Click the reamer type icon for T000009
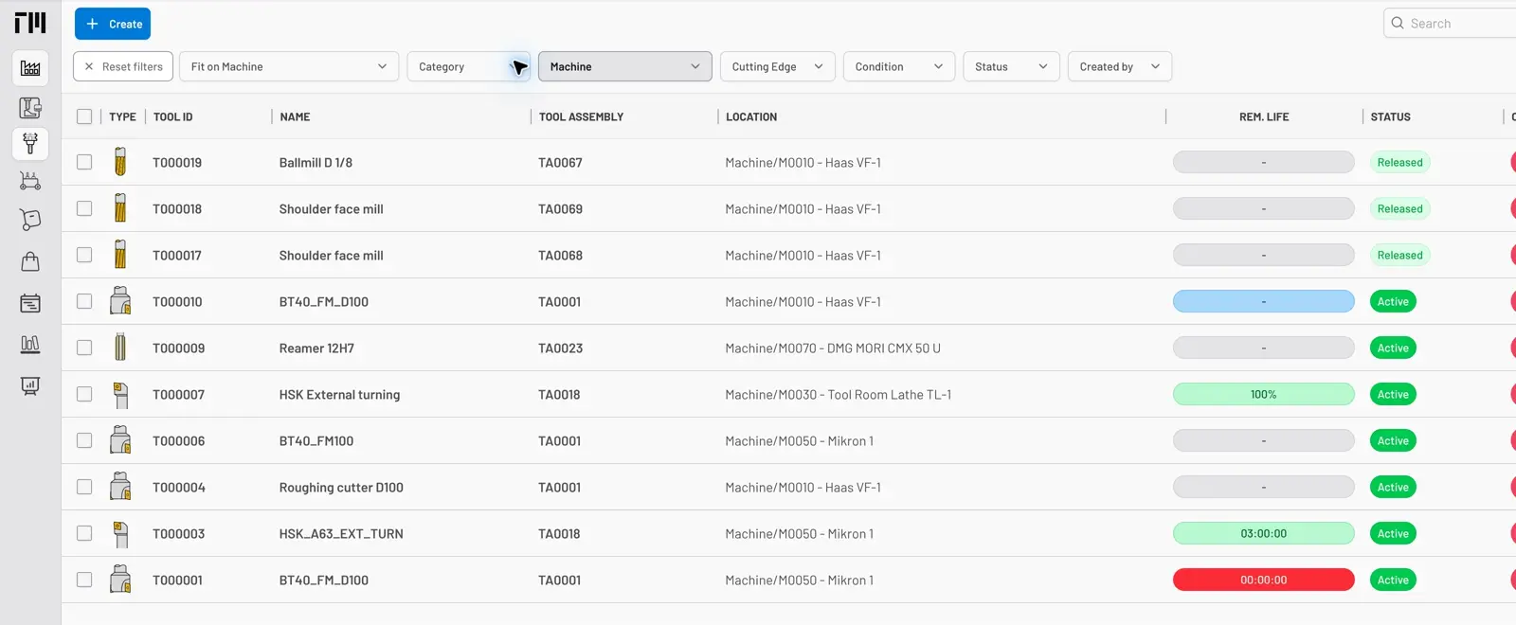This screenshot has width=1516, height=625. pos(120,348)
